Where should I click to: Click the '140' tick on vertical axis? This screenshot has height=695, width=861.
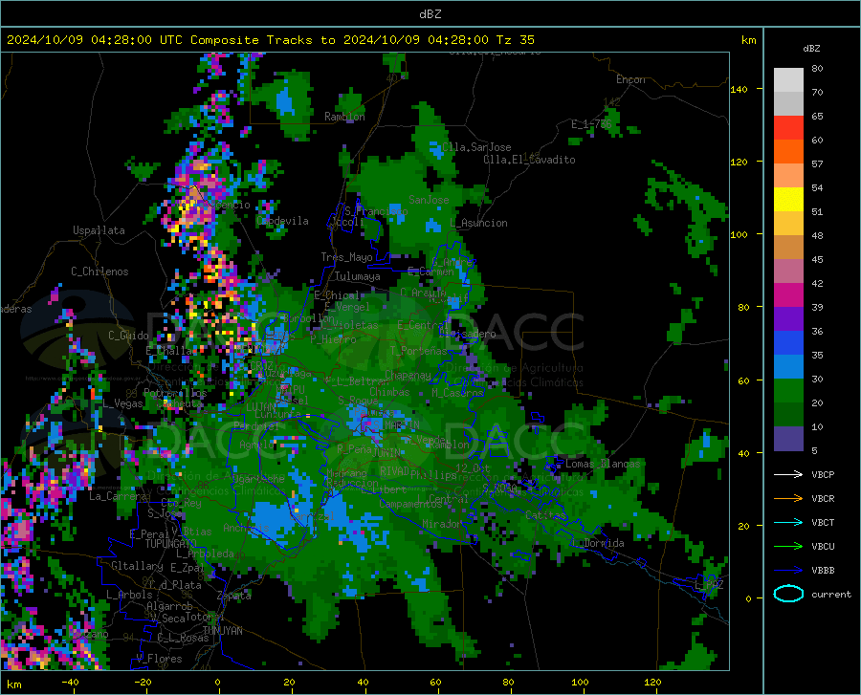click(740, 89)
